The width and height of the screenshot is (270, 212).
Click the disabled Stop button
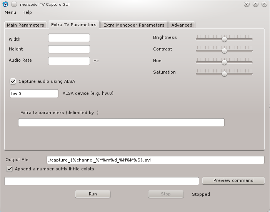pos(166,194)
